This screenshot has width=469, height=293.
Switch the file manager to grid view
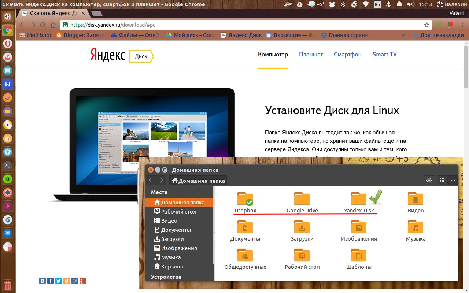[x=453, y=180]
